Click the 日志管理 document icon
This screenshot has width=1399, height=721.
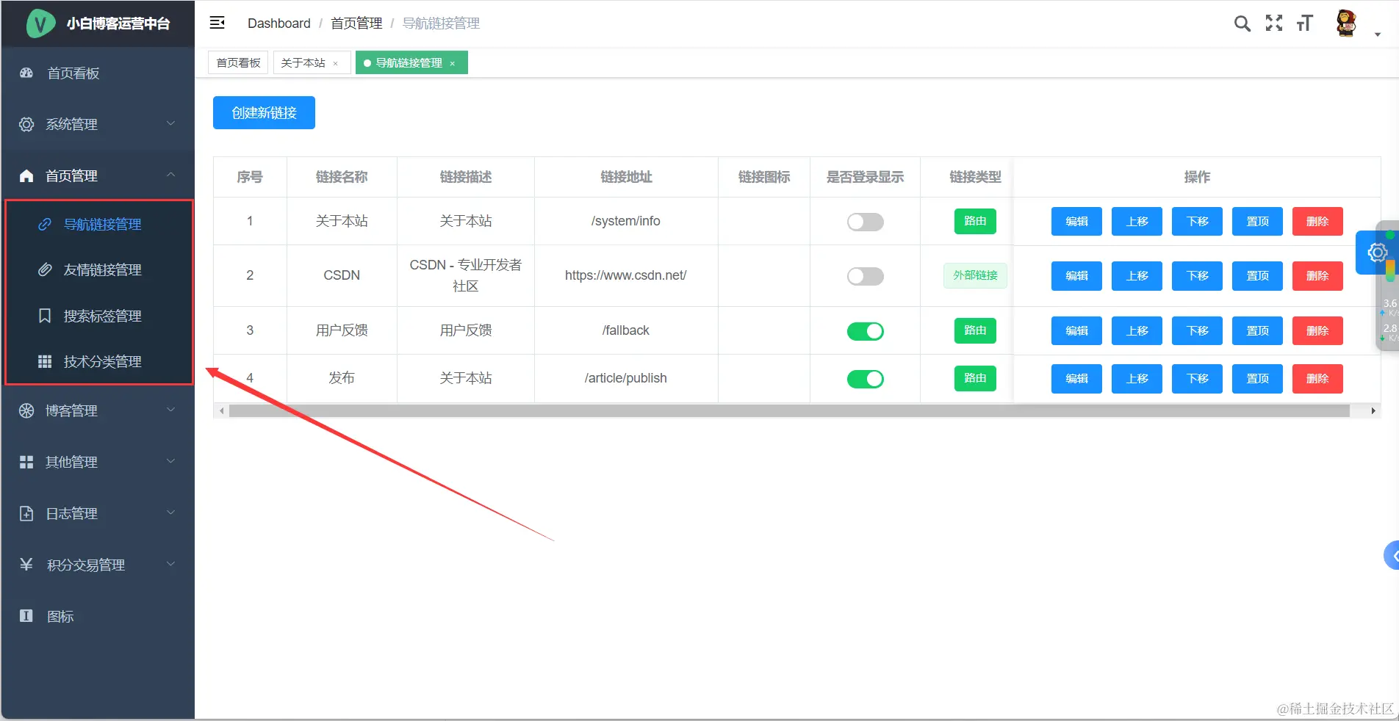(x=26, y=513)
